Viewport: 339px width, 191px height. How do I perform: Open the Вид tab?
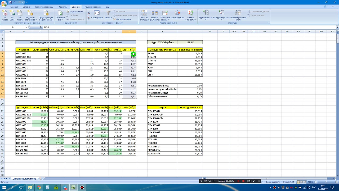point(107,7)
